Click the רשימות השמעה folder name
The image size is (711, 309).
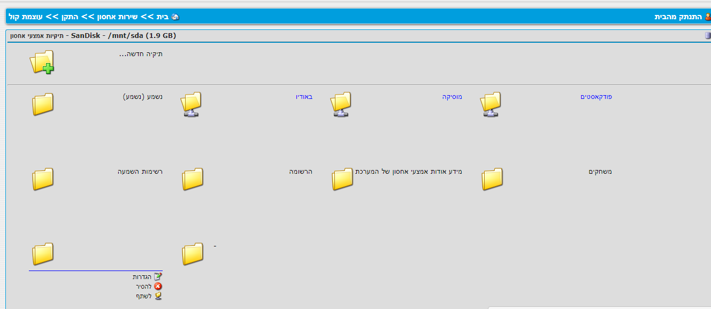(x=140, y=172)
